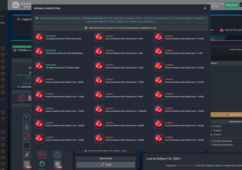
Task: Click the Corrupted Monster bold link text
Action: 93,18
